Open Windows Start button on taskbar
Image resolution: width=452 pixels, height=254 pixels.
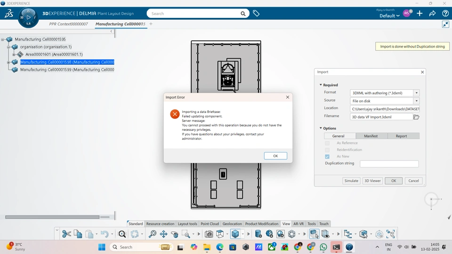(x=102, y=247)
